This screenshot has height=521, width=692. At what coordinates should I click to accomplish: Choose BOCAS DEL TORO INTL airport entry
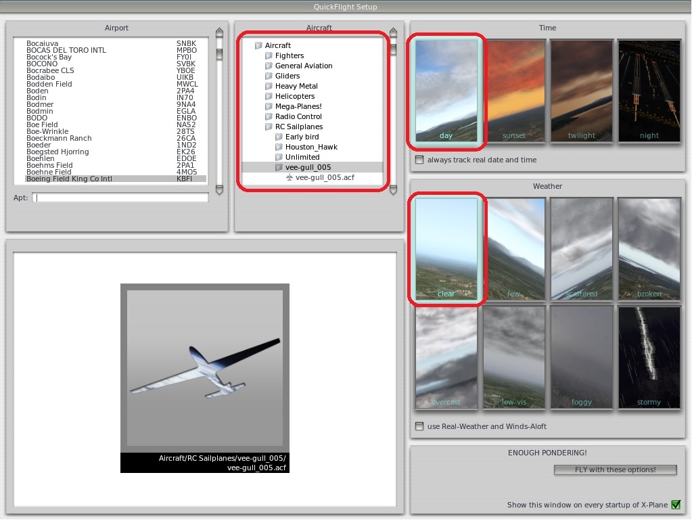tap(66, 50)
